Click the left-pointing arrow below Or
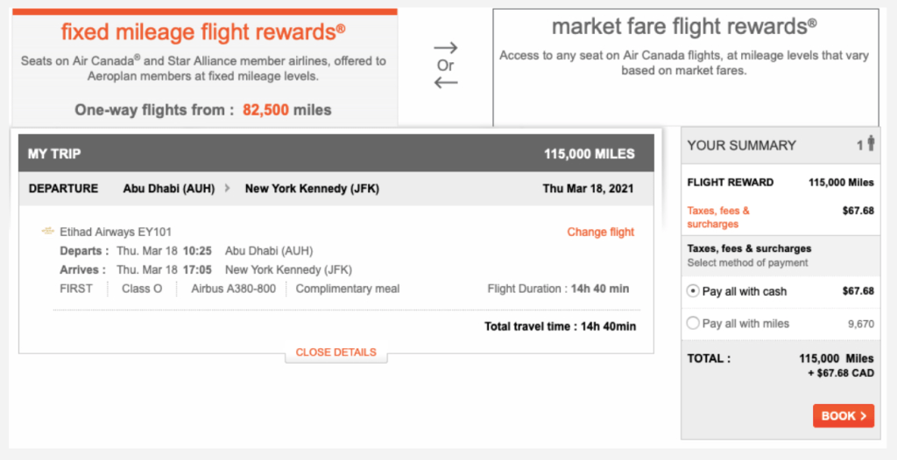 pyautogui.click(x=446, y=83)
